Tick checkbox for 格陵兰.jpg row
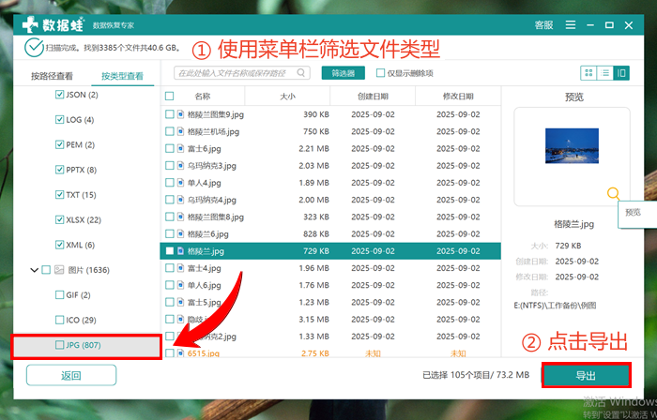This screenshot has height=420, width=657. pos(169,251)
